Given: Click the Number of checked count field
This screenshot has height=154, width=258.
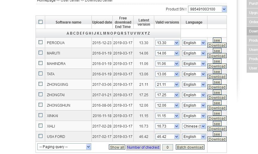Looking at the screenshot, I should pyautogui.click(x=167, y=147).
